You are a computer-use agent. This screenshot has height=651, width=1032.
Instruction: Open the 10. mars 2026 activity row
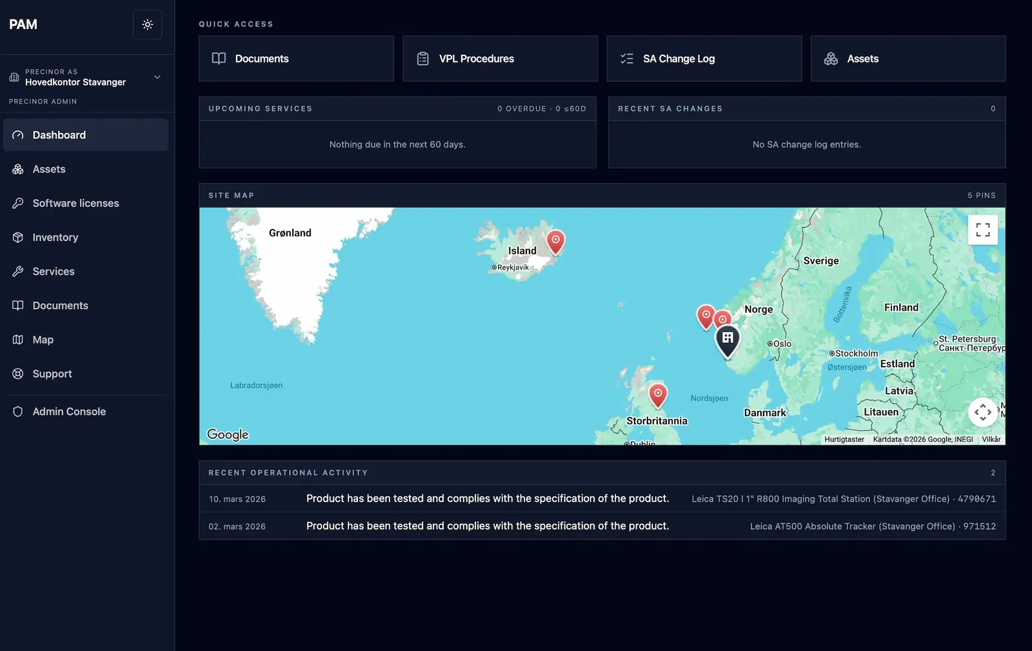point(602,499)
